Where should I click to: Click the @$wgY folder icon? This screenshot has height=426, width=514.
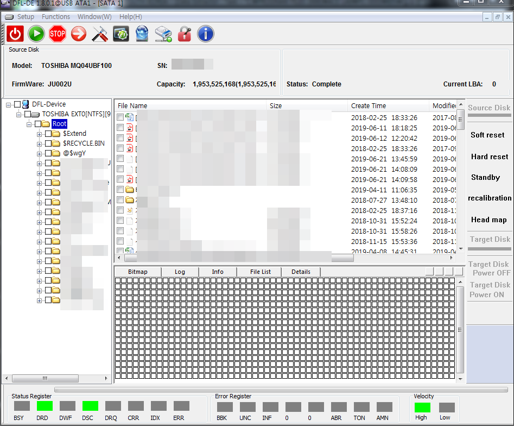click(x=56, y=153)
